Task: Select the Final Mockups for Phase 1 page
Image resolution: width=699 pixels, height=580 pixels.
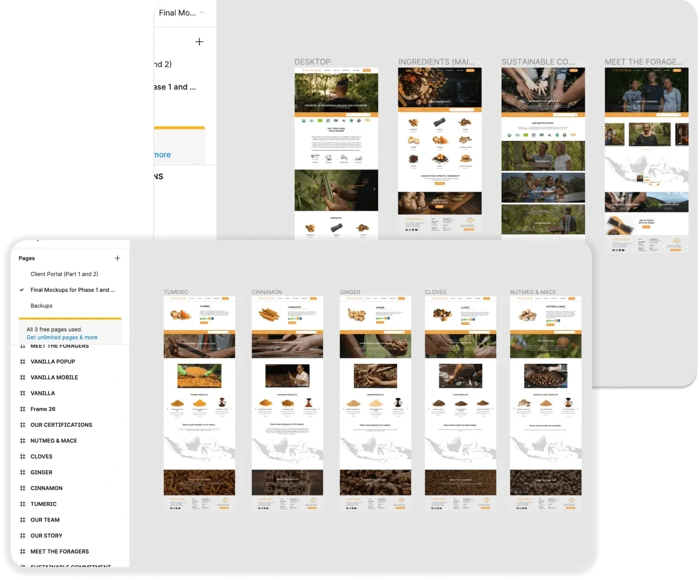Action: (72, 290)
